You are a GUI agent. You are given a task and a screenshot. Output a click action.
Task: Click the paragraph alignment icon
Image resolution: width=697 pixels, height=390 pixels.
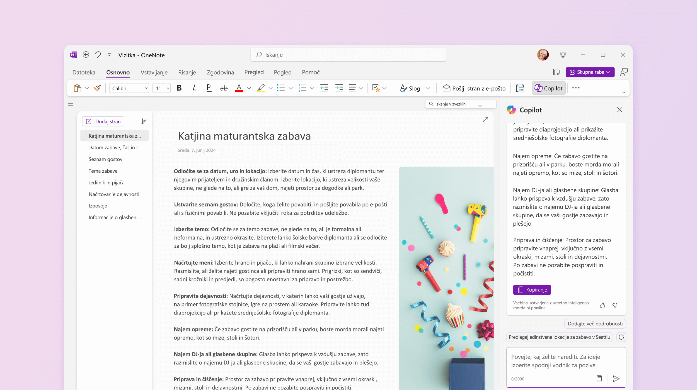(x=352, y=88)
